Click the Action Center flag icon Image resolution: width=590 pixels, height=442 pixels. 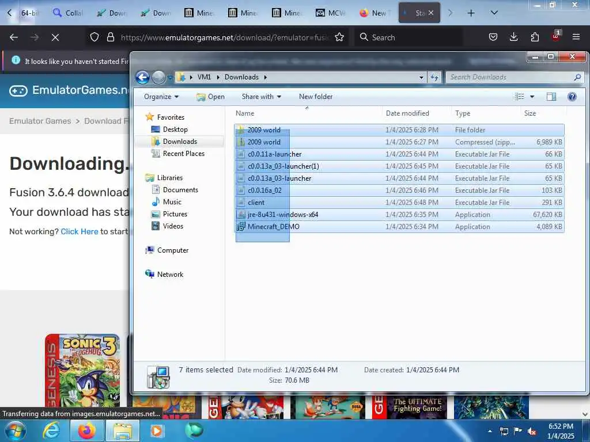tap(518, 431)
